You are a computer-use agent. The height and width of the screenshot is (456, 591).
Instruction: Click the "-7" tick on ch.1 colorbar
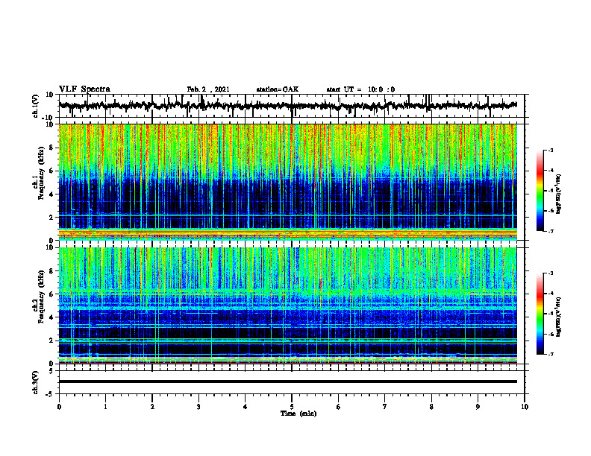pos(550,231)
